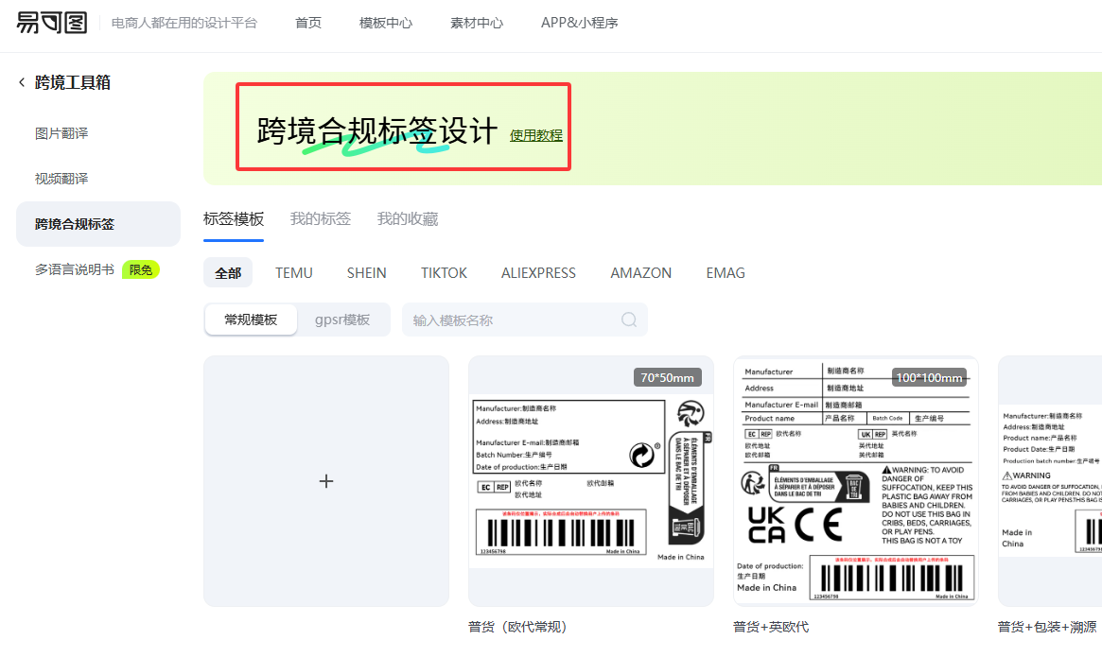Image resolution: width=1102 pixels, height=657 pixels.
Task: Click the 跨境工具箱 sidebar heading
Action: click(73, 82)
